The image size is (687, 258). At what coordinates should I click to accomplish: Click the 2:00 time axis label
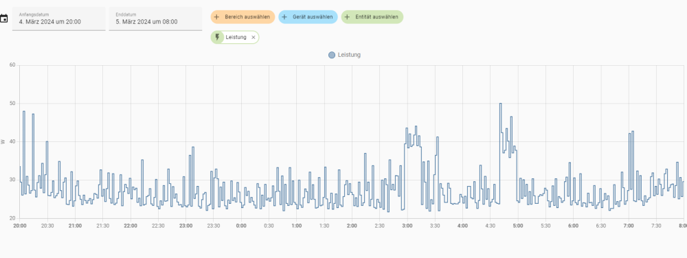[352, 226]
